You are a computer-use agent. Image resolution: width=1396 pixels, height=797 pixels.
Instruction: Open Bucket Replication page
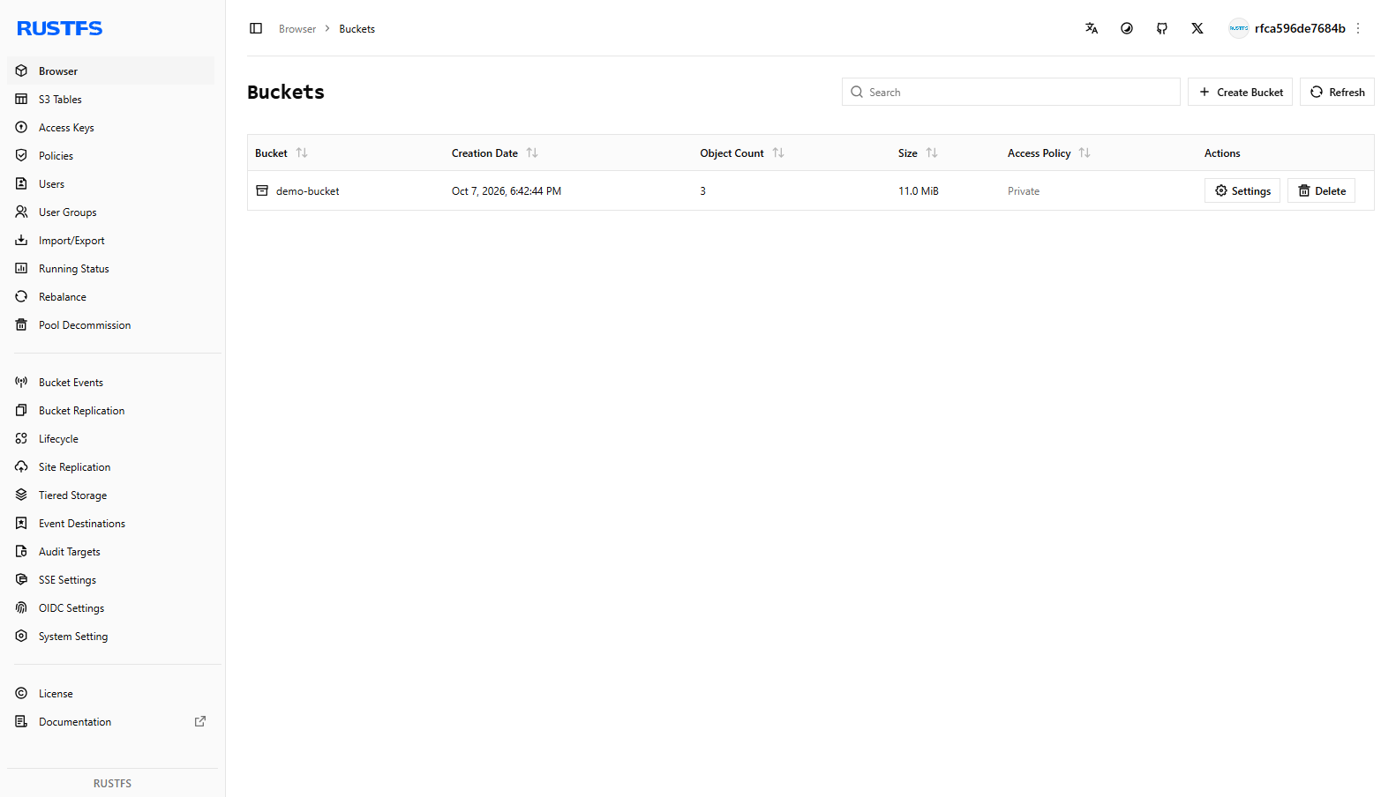coord(111,410)
